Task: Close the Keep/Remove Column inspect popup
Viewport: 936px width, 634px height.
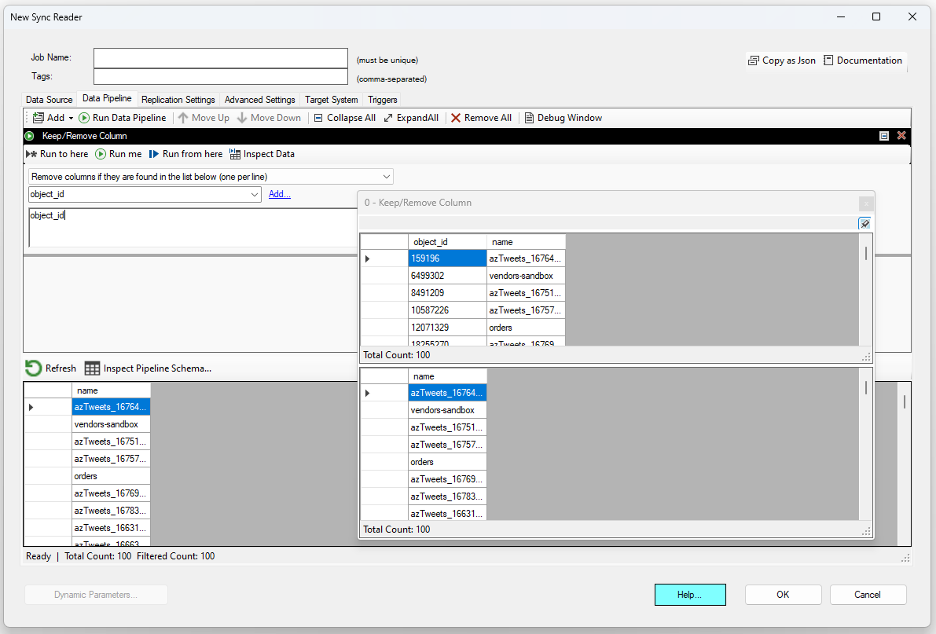Action: pyautogui.click(x=866, y=203)
